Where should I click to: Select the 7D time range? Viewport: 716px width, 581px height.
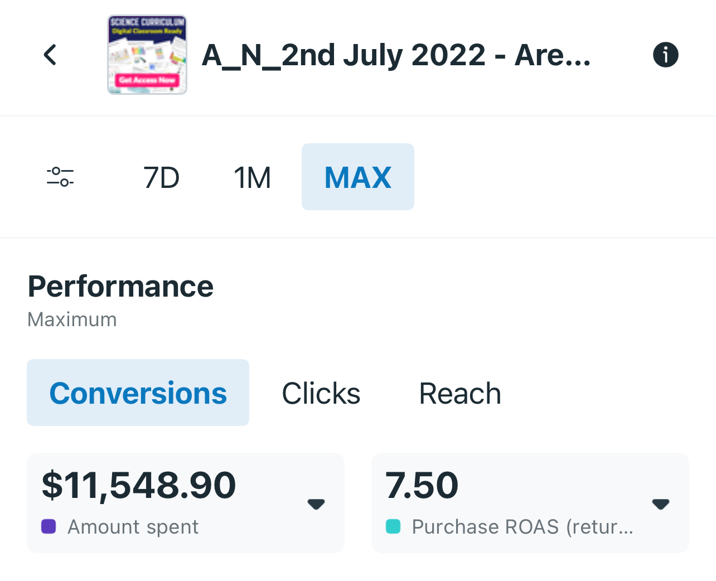[161, 178]
